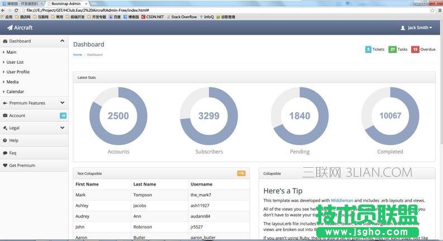The image size is (443, 241).
Task: Collapse the Dashboard sidebar section chevron
Action: pos(62,41)
